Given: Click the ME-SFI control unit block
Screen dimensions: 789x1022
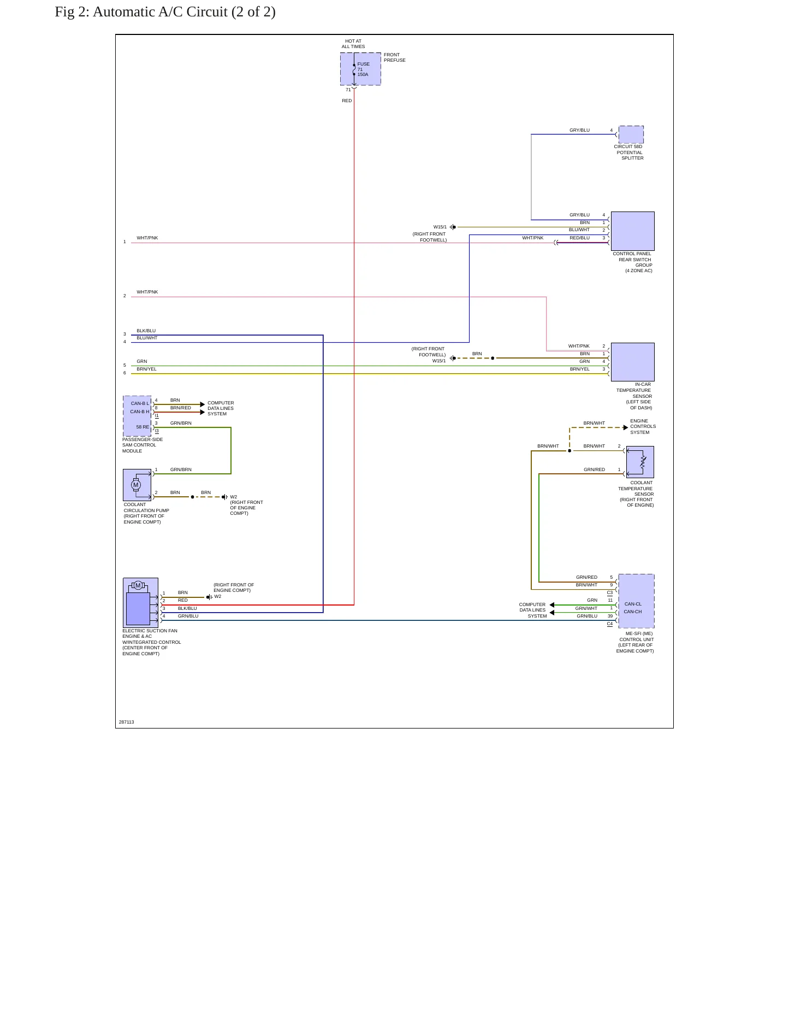Looking at the screenshot, I should (636, 601).
